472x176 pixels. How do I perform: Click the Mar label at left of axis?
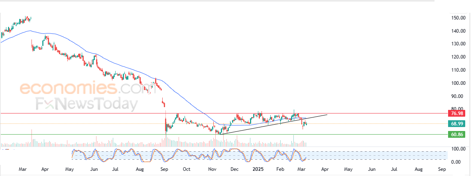click(23, 169)
